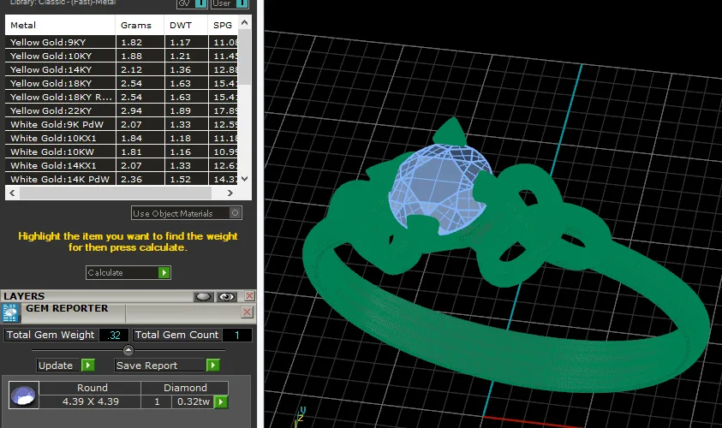Click the round diamond gem thumbnail
The height and width of the screenshot is (428, 722).
[x=23, y=395]
